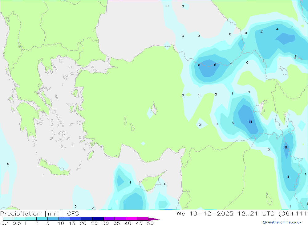Image resolution: width=308 pixels, height=225 pixels.
Task: Select the 2–5 mm legend color
Action: 42,219
